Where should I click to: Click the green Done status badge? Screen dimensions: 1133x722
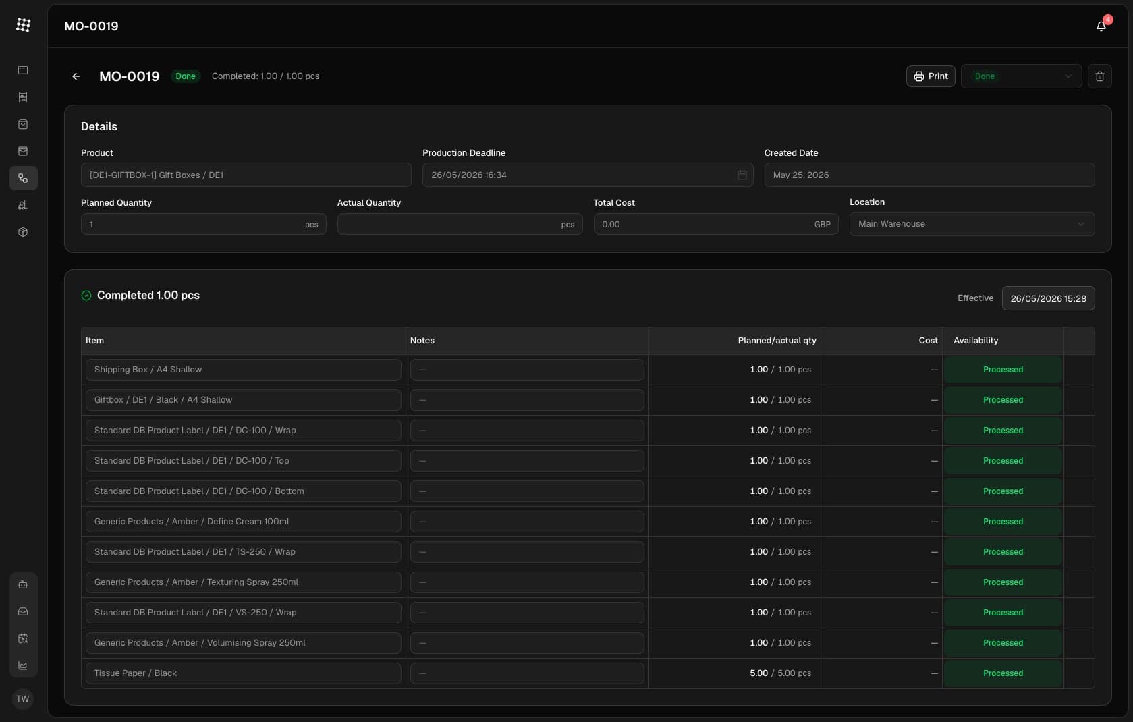186,76
